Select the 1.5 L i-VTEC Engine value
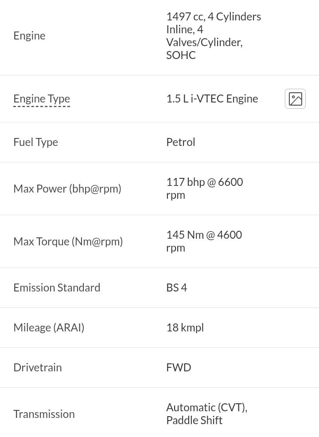Screen dimensions: 319x437 (x=212, y=98)
